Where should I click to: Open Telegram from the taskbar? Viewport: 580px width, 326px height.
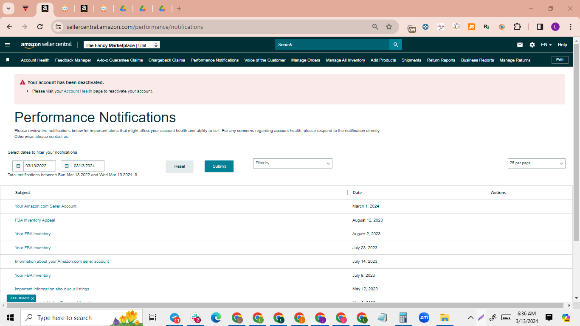175,318
